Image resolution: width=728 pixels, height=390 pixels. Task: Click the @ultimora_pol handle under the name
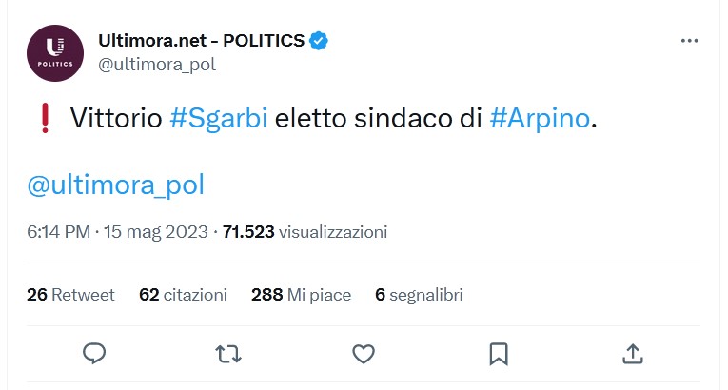(x=157, y=65)
